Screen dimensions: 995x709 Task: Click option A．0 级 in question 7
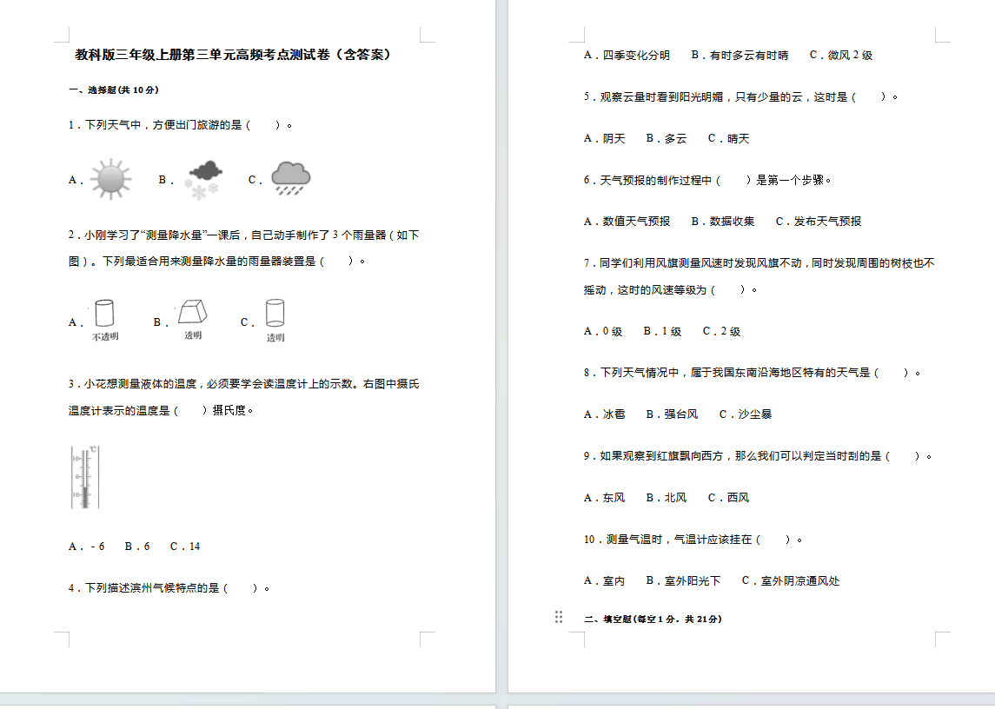(603, 332)
